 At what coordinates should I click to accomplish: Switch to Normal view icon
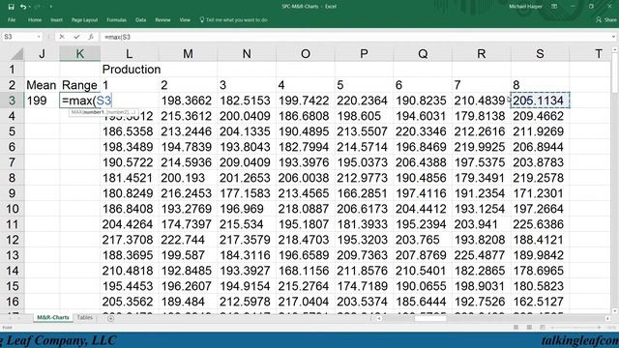point(516,327)
